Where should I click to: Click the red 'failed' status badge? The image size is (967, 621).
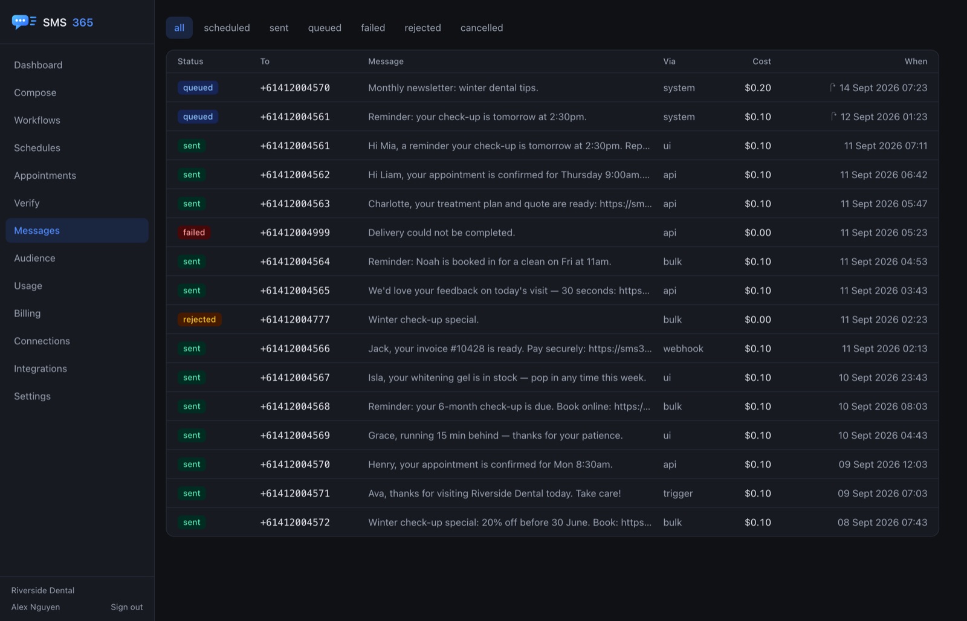[194, 233]
